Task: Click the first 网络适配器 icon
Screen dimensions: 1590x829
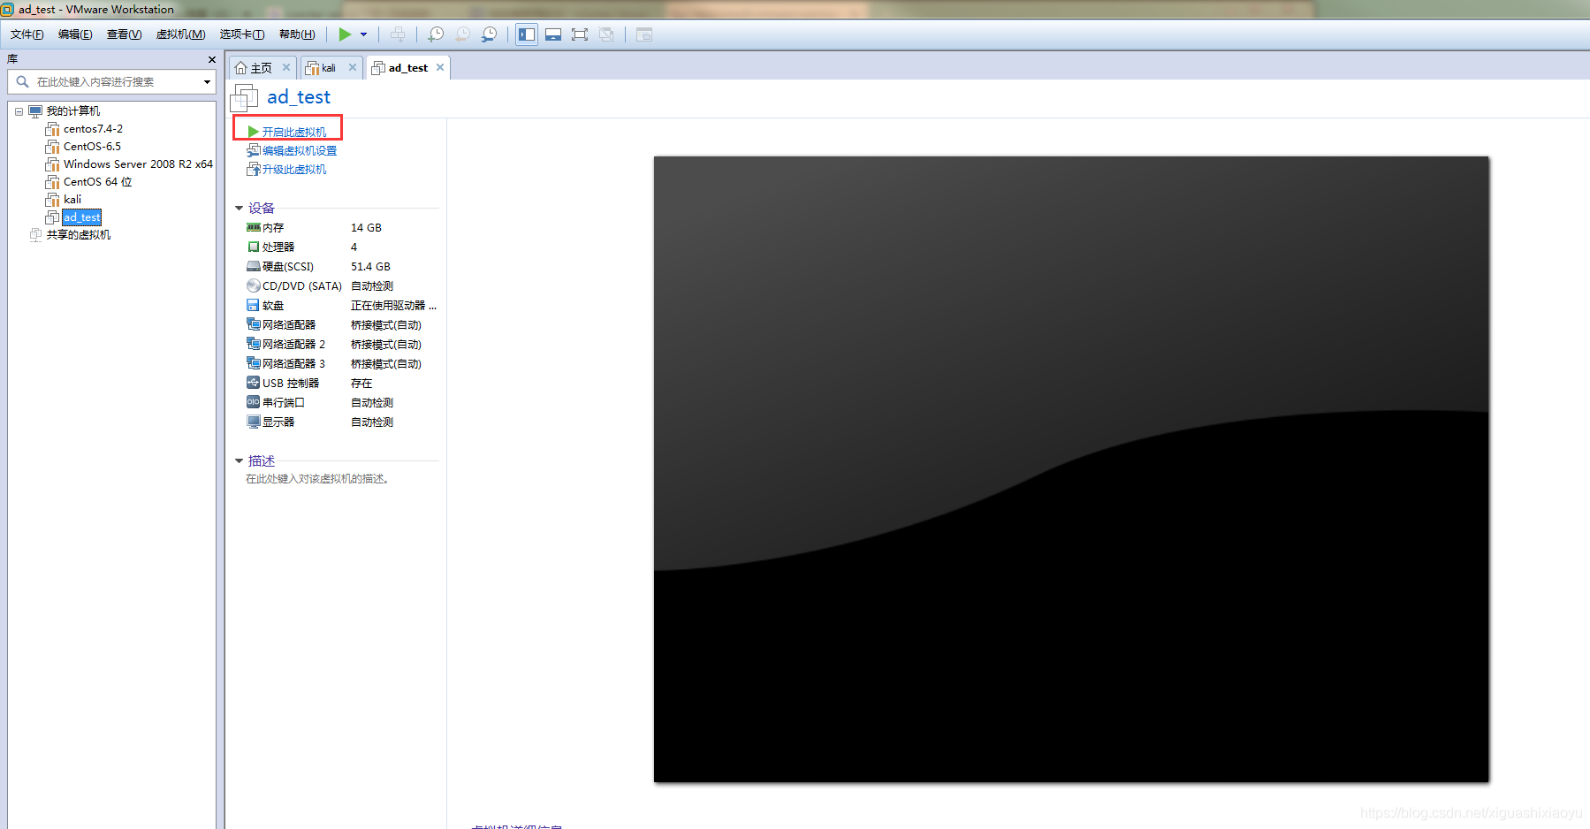Action: pos(254,325)
